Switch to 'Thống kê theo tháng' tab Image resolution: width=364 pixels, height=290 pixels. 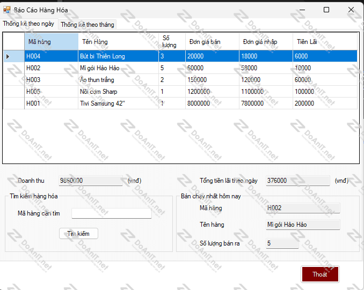(87, 25)
